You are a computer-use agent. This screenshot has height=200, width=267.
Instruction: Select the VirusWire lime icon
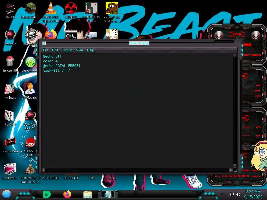click(30, 64)
